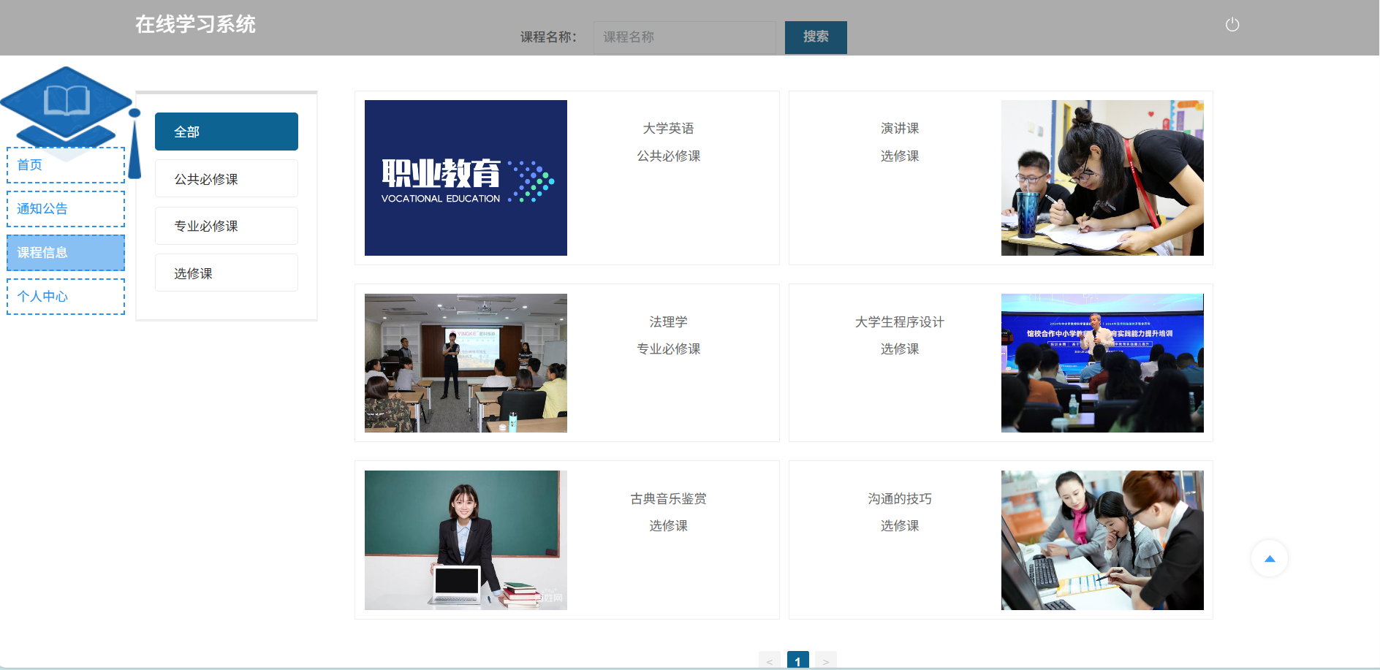This screenshot has height=670, width=1380.
Task: Filter by 公共必修课 category
Action: (226, 179)
